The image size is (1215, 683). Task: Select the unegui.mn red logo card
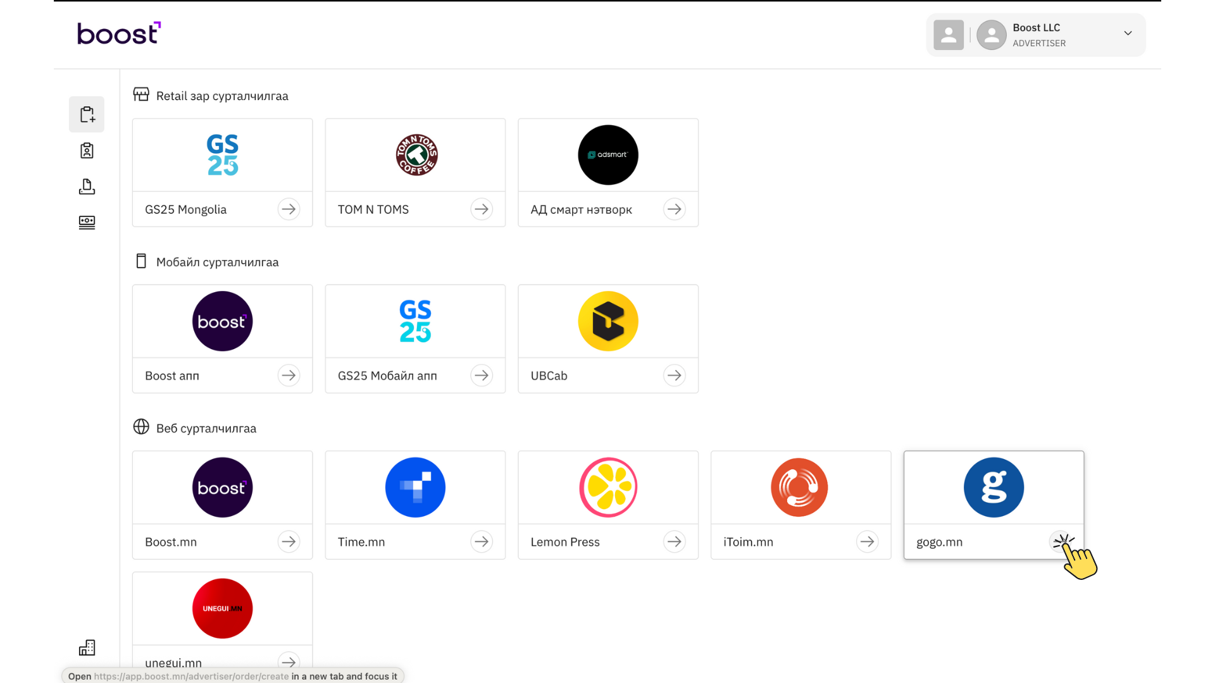coord(222,609)
